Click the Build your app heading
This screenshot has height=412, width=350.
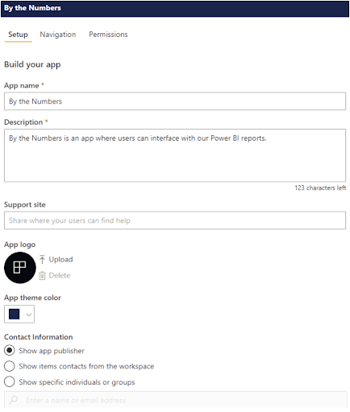[x=32, y=64]
